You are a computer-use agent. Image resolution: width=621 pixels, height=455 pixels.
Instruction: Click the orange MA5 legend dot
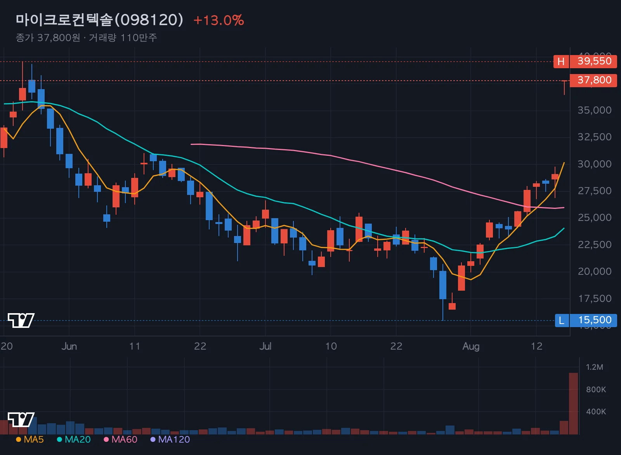[x=18, y=439]
